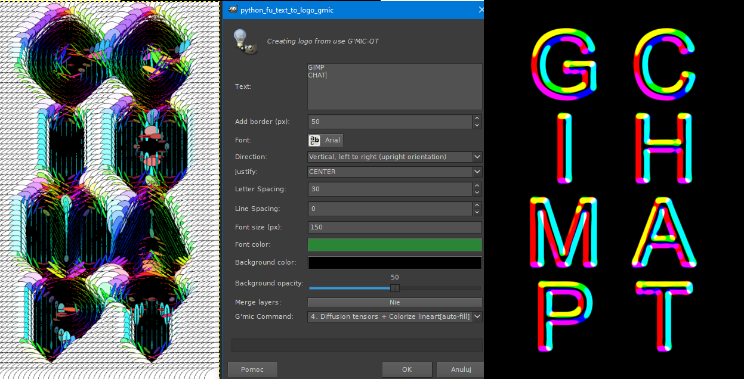Click the letter P in the logo preview
Screen dimensions: 744x379
tap(564, 316)
